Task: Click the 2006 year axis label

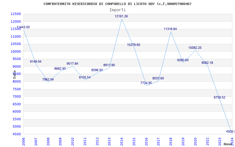Action: (24, 141)
